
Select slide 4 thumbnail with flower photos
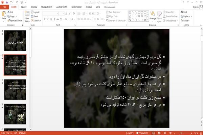click(15, 114)
